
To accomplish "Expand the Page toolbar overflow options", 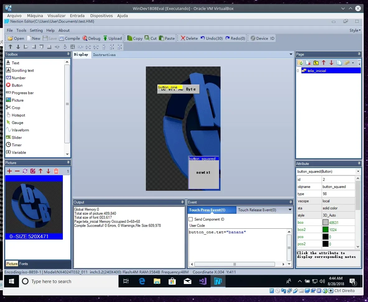I will 359,62.
